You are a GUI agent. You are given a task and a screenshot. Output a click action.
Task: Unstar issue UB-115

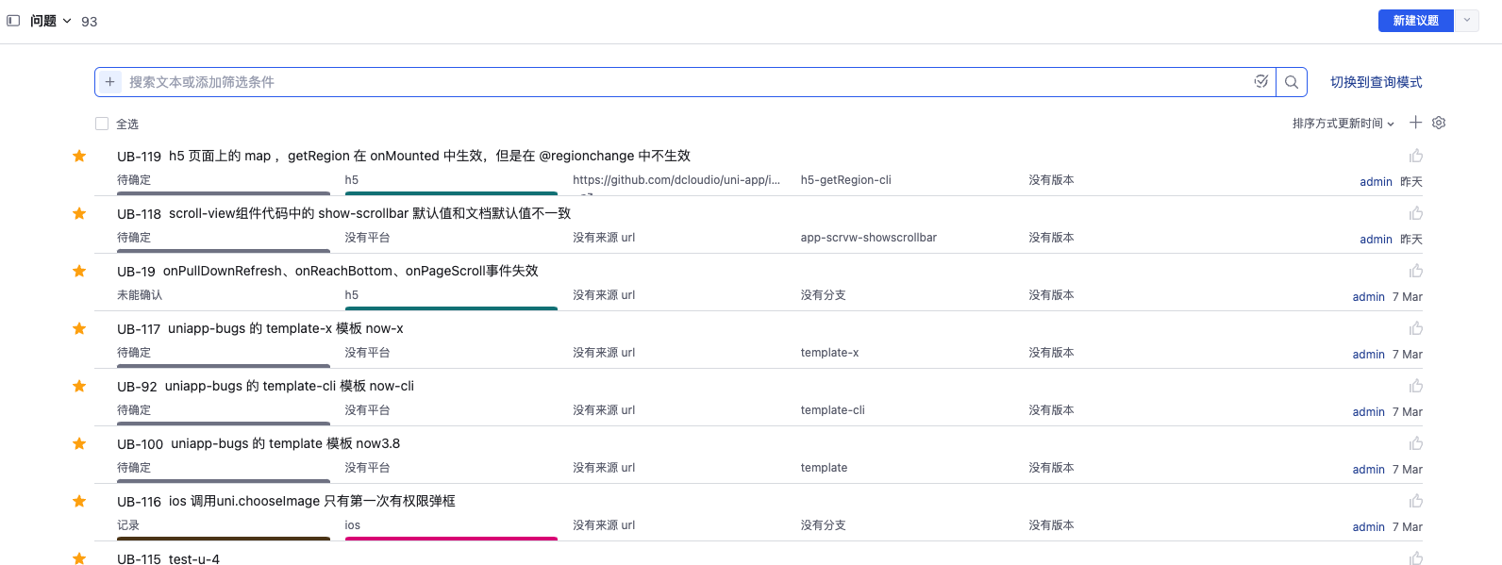point(79,558)
